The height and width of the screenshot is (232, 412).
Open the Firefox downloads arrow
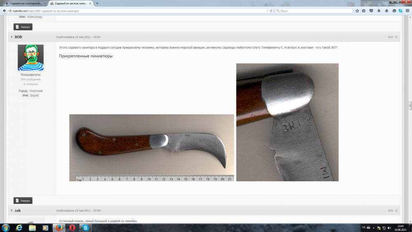pos(379,11)
